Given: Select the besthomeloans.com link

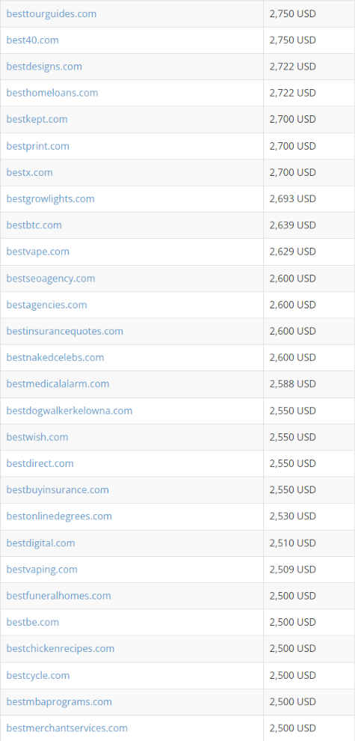Looking at the screenshot, I should tap(52, 93).
